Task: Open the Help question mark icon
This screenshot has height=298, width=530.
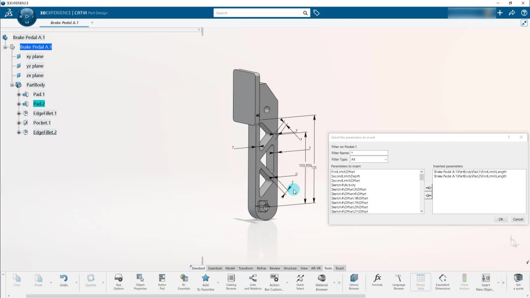Action: [524, 13]
